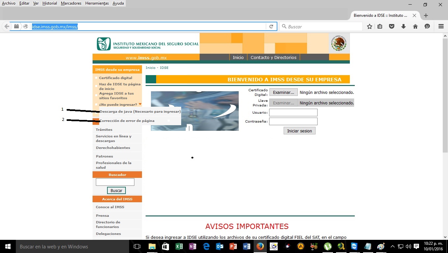Open the Patrones sidebar link
This screenshot has height=253, width=448.
click(104, 156)
